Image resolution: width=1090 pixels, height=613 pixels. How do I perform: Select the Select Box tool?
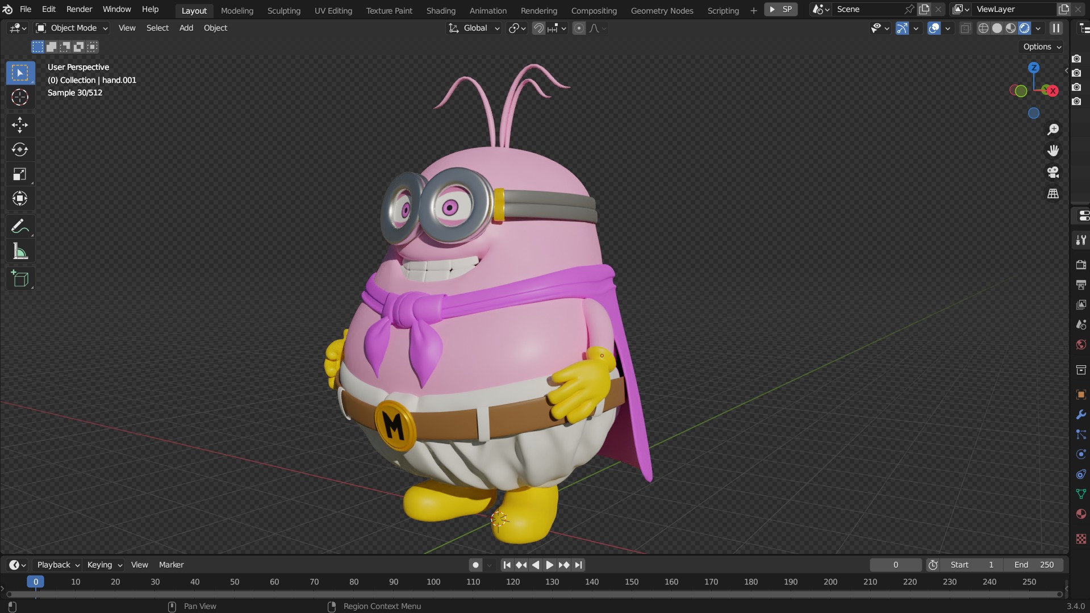click(x=20, y=73)
